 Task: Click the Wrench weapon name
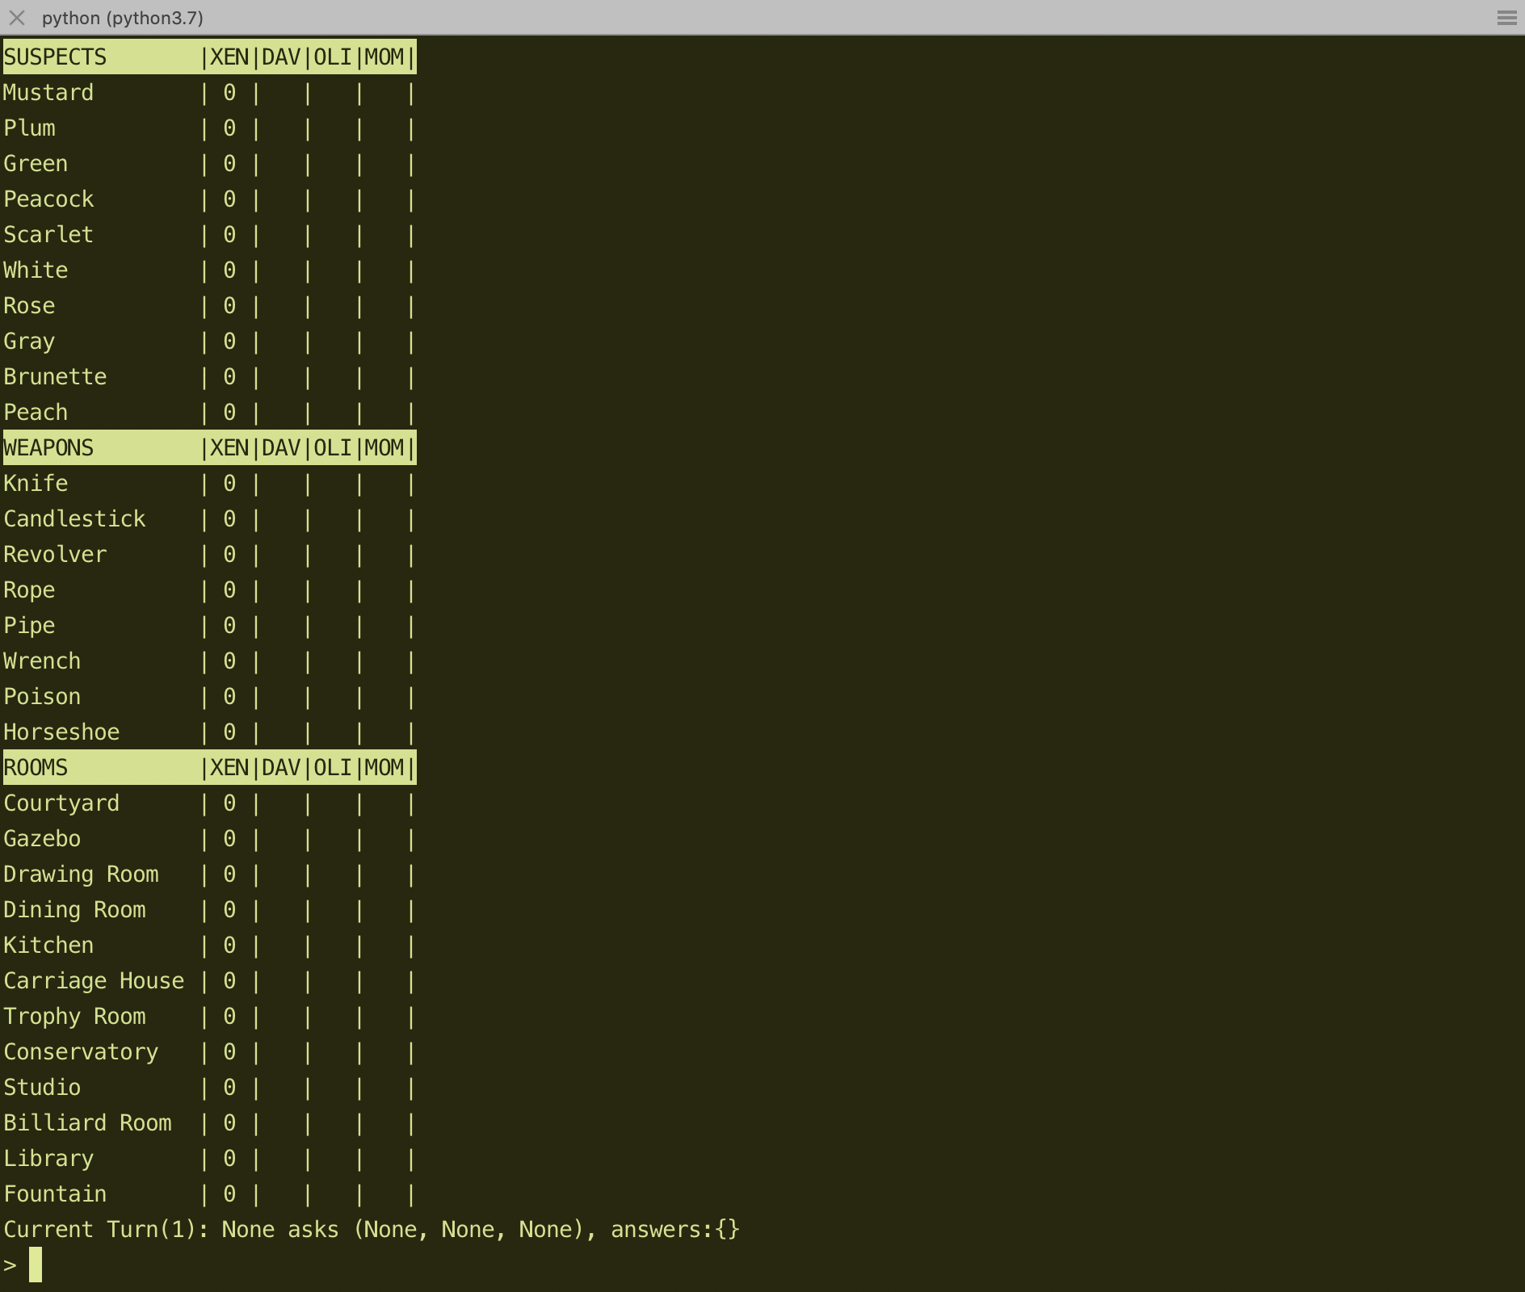tap(42, 661)
